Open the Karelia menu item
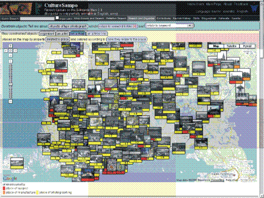This screenshot has width=264, height=198. [x=236, y=18]
